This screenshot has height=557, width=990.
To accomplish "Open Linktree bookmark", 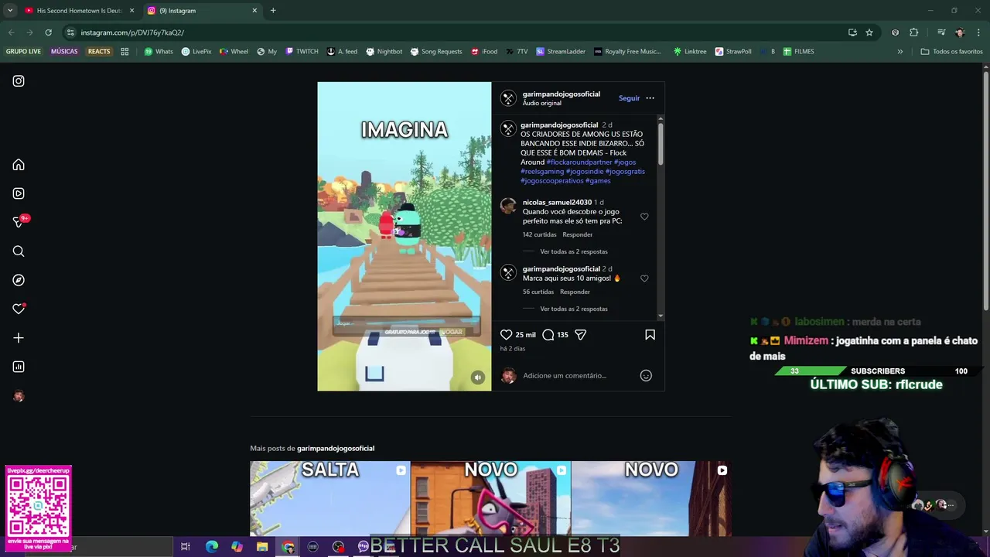I will tap(690, 52).
